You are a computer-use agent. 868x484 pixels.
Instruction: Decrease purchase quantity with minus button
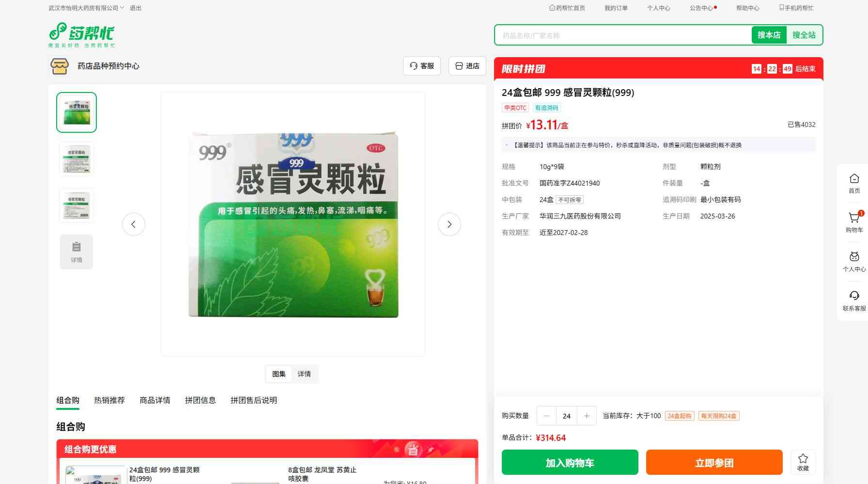pyautogui.click(x=547, y=416)
